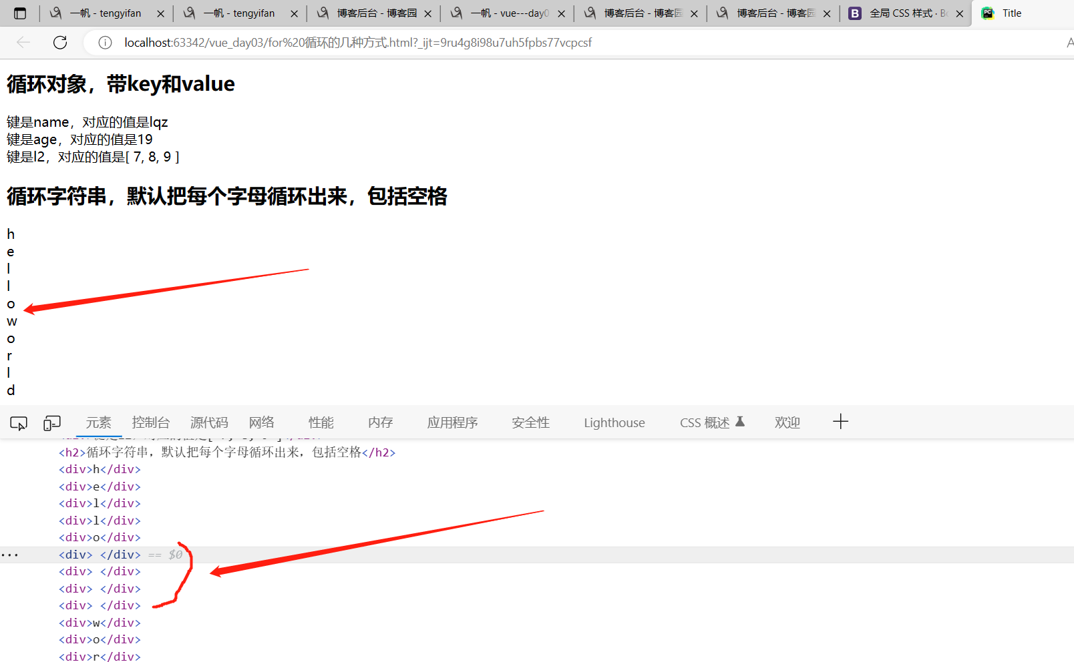Select the <div>h</div> DOM row

point(100,469)
